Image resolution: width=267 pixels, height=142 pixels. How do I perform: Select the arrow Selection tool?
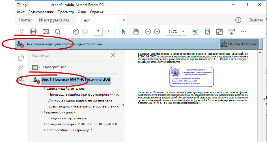click(124, 32)
